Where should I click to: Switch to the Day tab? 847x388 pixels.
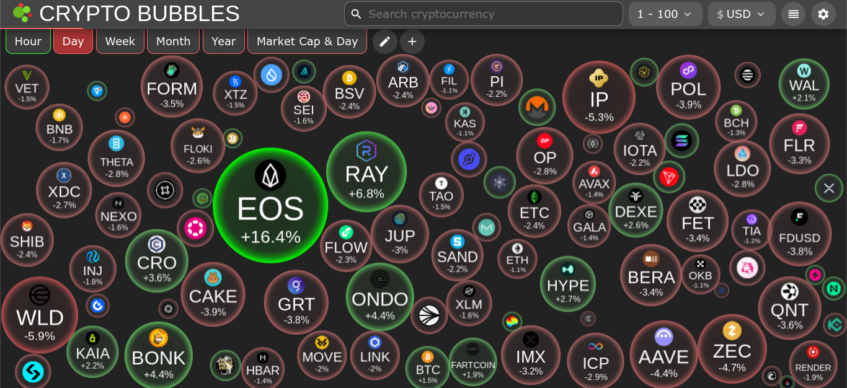tap(73, 42)
